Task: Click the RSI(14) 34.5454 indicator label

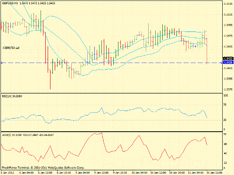Action: pyautogui.click(x=12, y=96)
